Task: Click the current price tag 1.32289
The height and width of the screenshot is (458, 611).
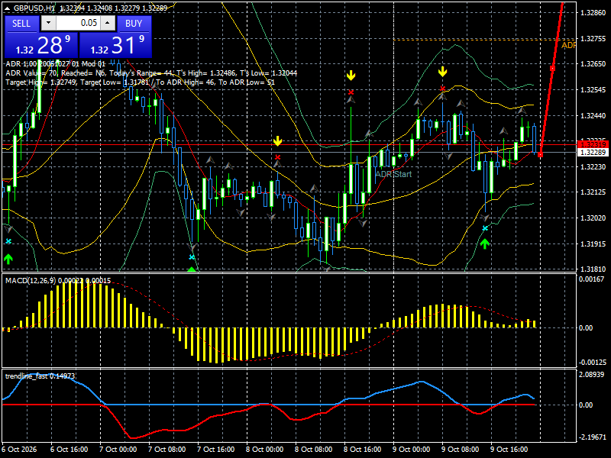Action: [x=593, y=152]
